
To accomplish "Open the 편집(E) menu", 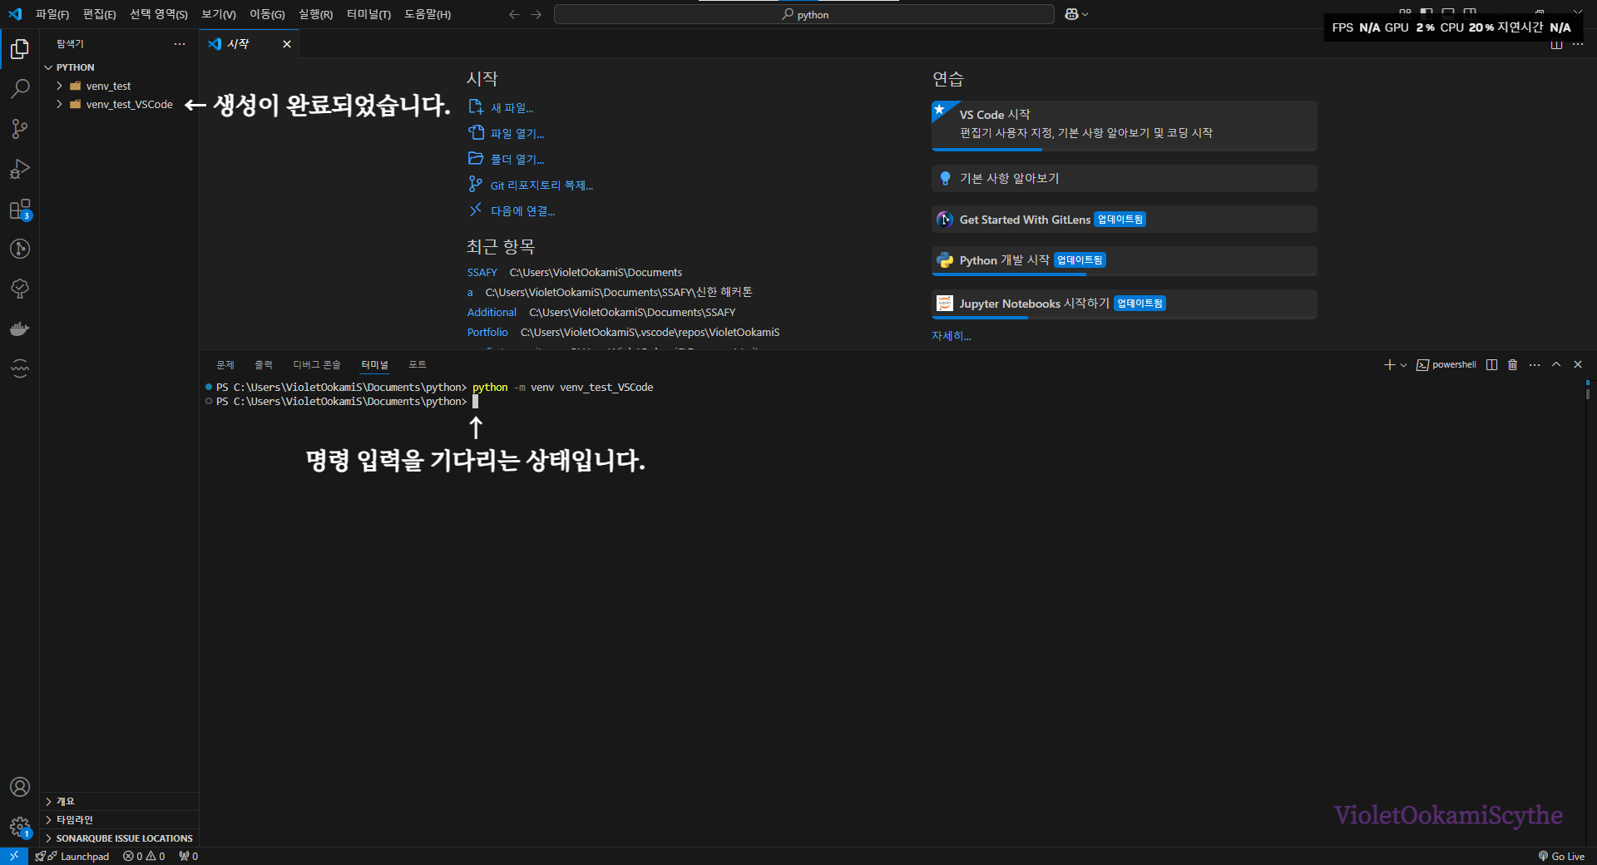I will [99, 14].
